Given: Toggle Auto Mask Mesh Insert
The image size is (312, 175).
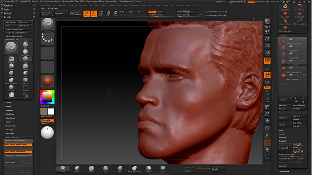Looking at the screenshot, I should (x=18, y=145).
